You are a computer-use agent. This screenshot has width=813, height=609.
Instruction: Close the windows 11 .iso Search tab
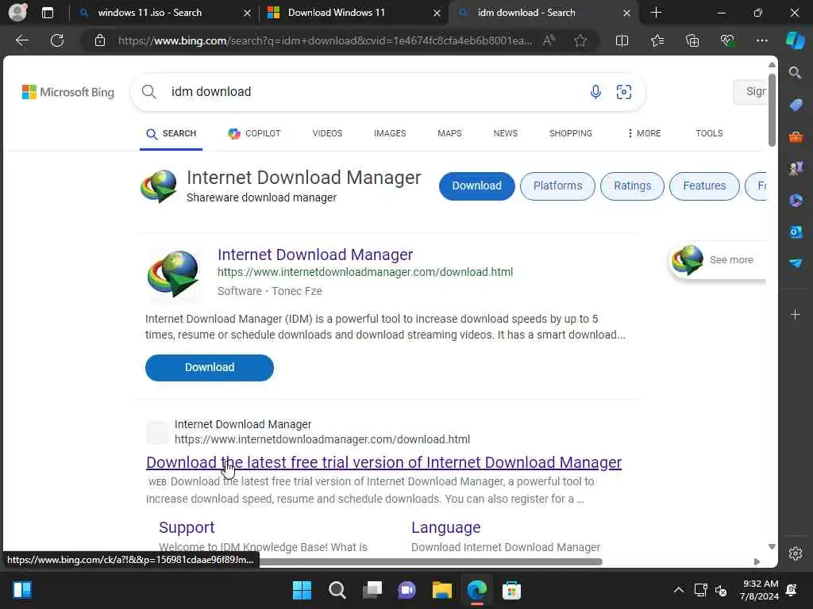point(248,13)
